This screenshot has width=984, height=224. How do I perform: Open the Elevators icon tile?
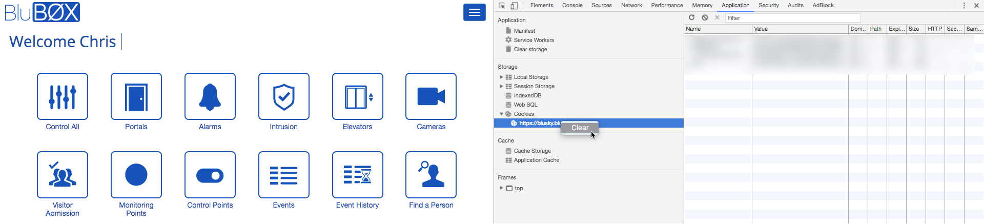pyautogui.click(x=358, y=96)
